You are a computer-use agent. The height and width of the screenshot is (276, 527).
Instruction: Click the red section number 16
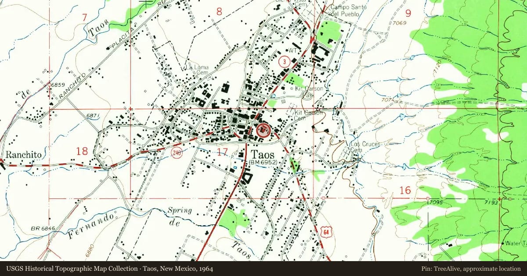405,190
